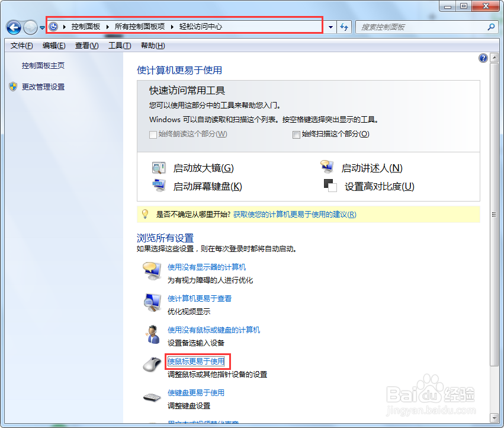
Task: Click the mouse icon beside 使鼠标更易于使用
Action: (152, 365)
